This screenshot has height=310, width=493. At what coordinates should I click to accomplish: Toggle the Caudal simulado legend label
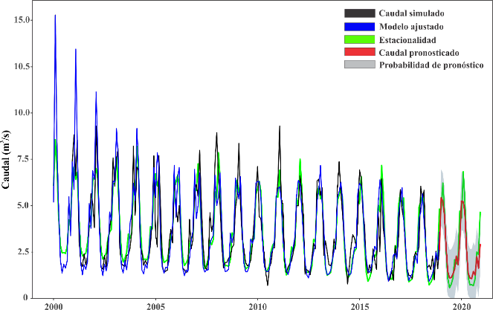point(410,13)
